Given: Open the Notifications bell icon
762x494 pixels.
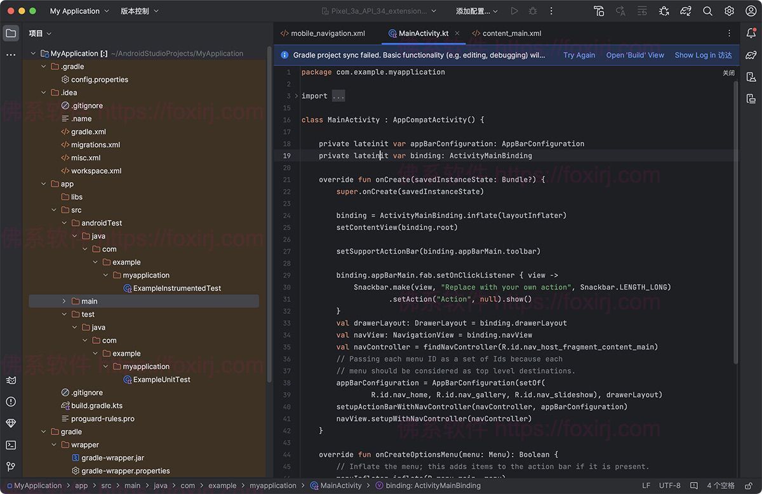Looking at the screenshot, I should click(x=751, y=34).
